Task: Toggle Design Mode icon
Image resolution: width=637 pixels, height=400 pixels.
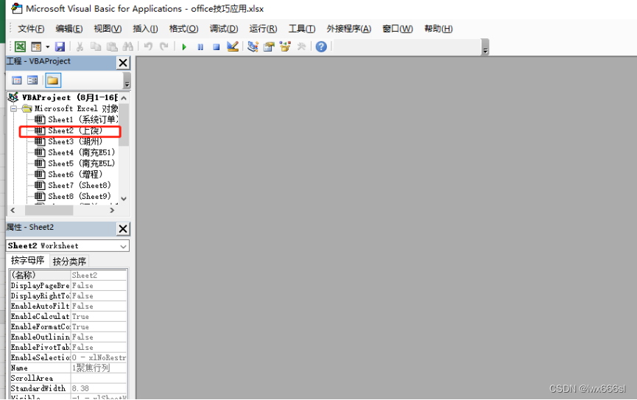Action: click(233, 46)
